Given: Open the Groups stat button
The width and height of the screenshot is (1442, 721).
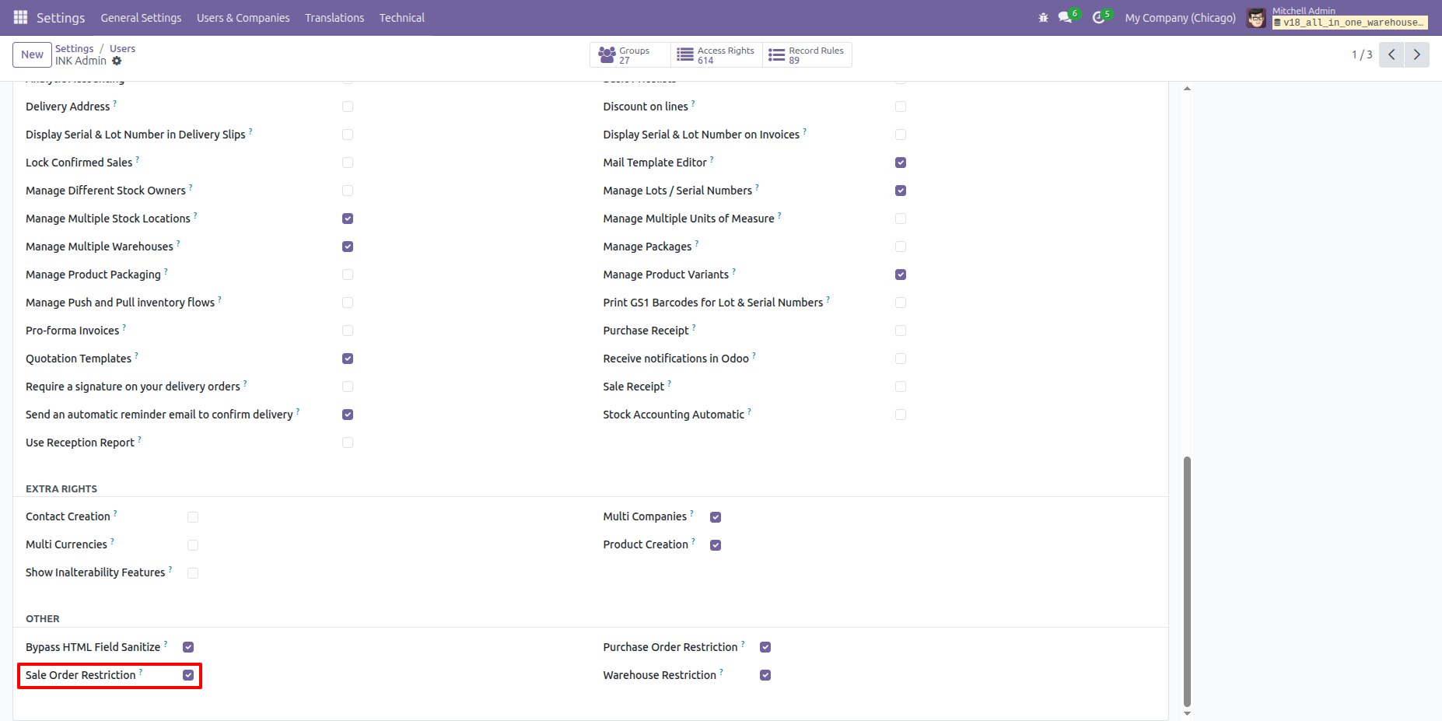Looking at the screenshot, I should click(x=630, y=54).
